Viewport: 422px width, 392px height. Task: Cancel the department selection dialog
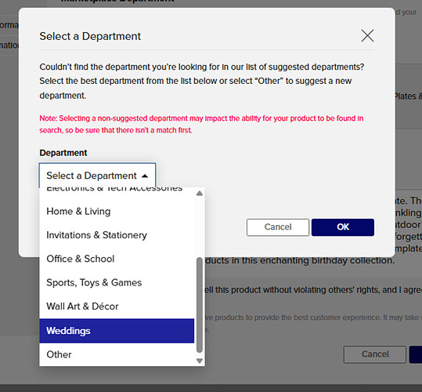(x=278, y=227)
